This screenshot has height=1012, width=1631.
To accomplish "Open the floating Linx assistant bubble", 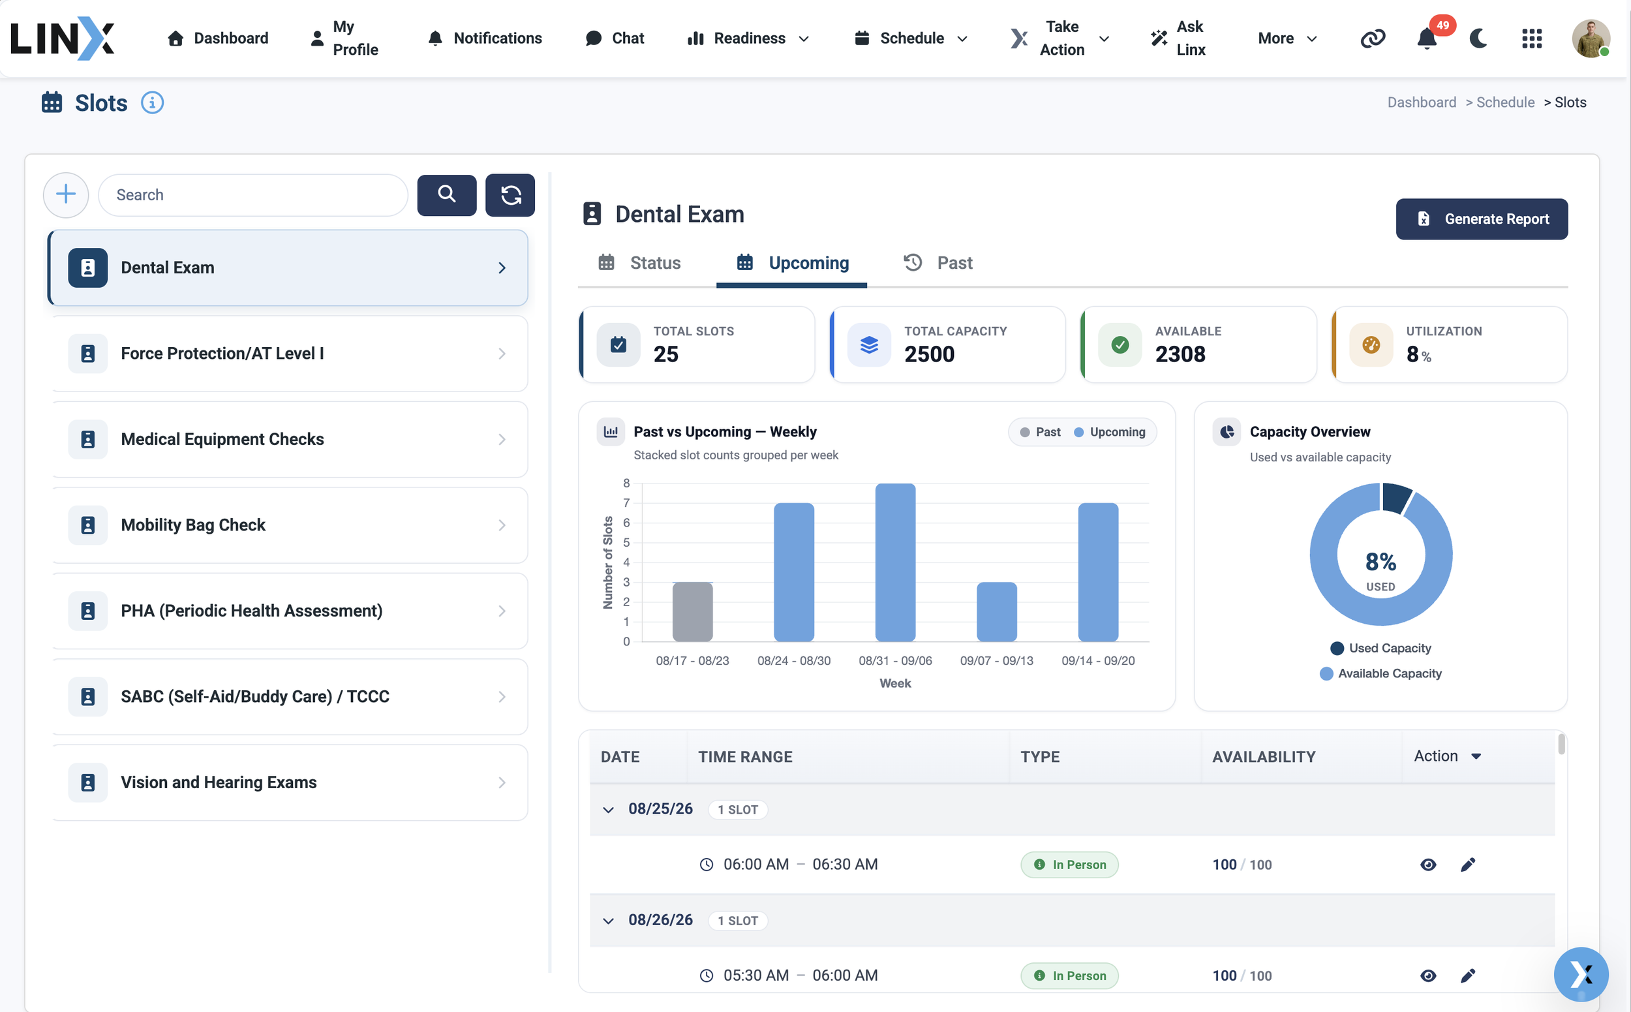I will click(1581, 974).
